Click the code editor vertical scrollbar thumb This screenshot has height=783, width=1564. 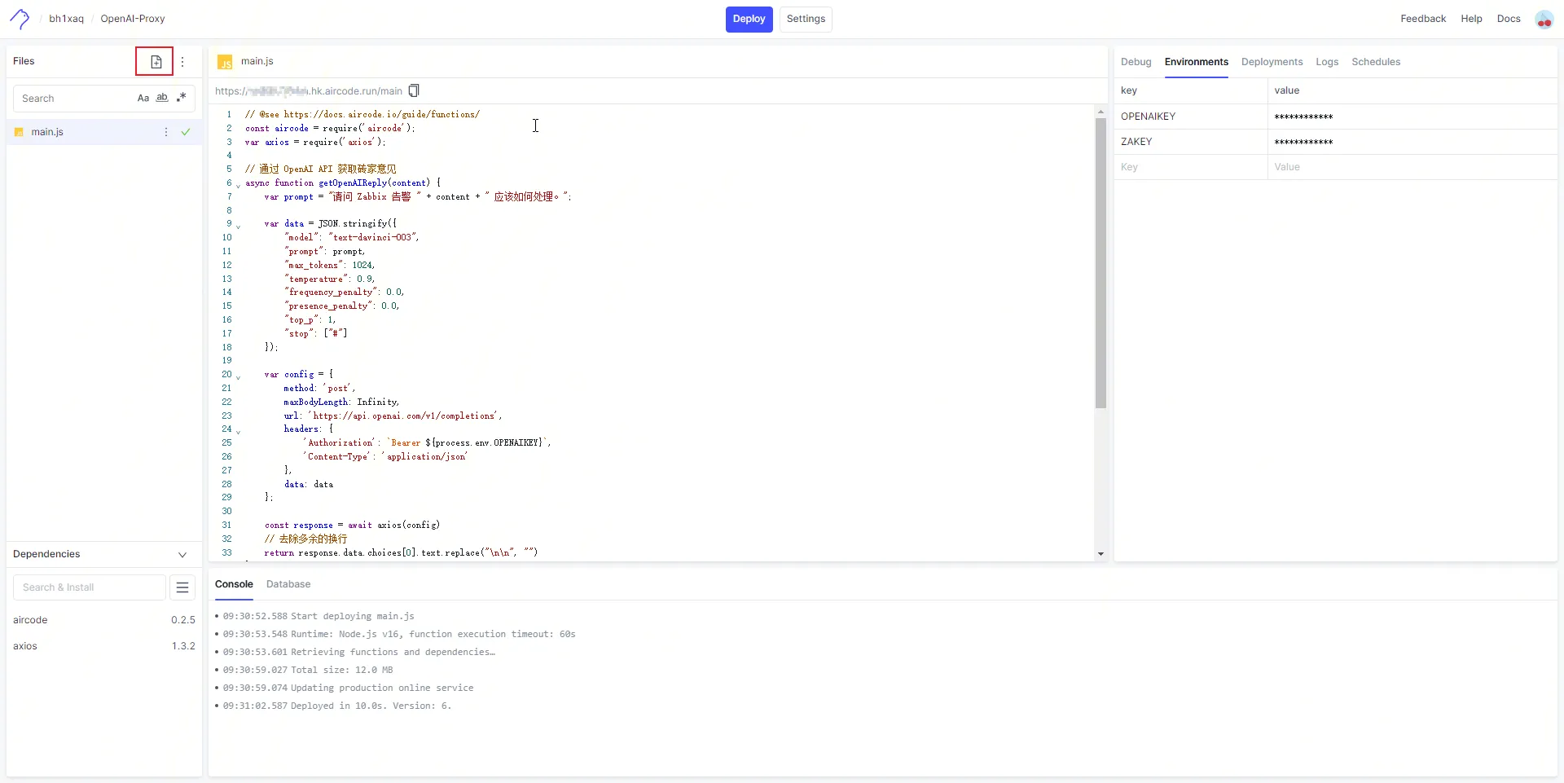coord(1101,261)
